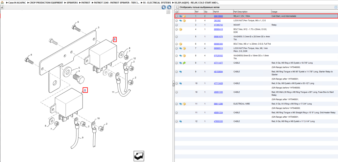Select 'Cold Start, And Intermediate' usage text
The height and width of the screenshot is (162, 338).
[284, 16]
